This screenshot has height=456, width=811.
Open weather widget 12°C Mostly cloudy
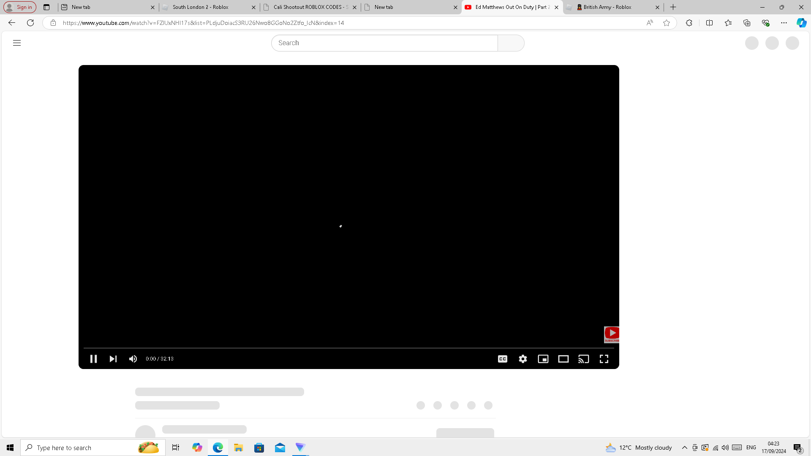(639, 448)
